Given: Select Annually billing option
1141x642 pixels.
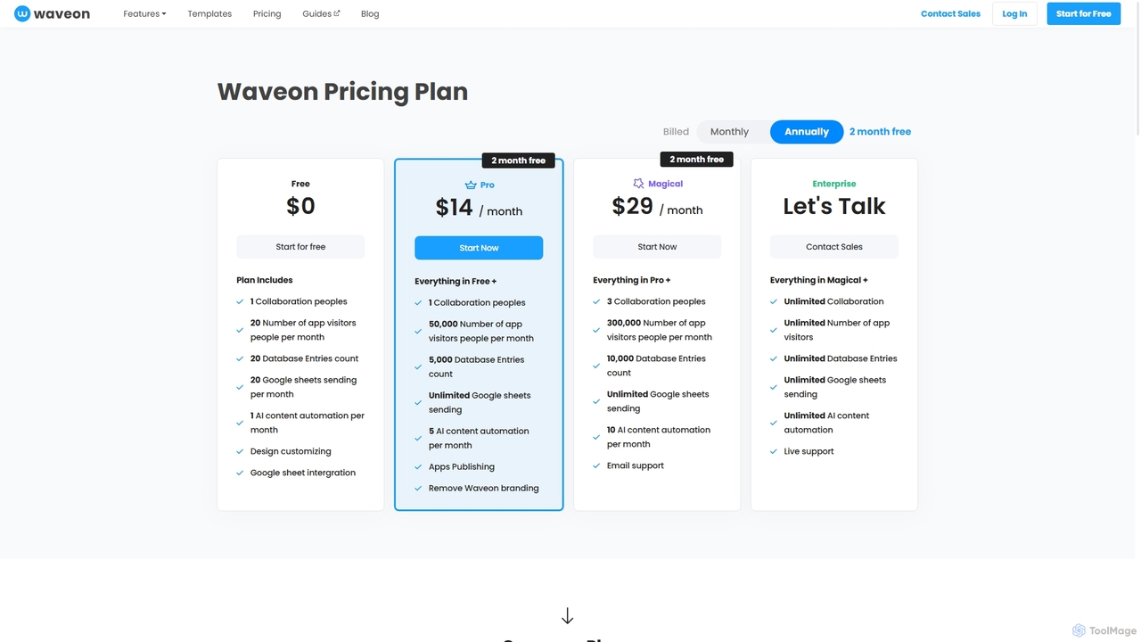Looking at the screenshot, I should tap(807, 132).
